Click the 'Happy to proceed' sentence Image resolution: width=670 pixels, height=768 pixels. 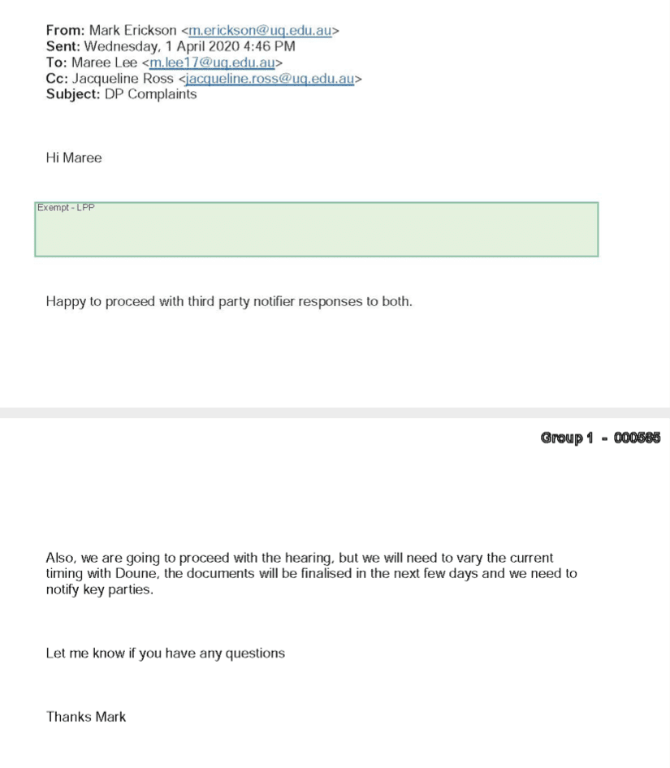coord(229,301)
